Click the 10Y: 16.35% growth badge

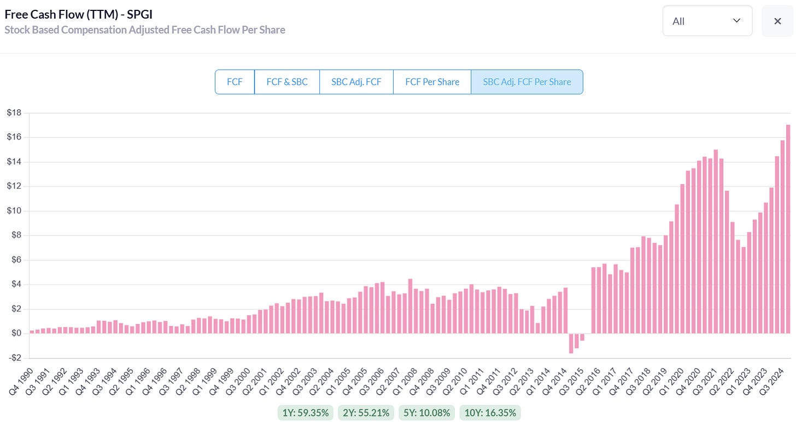(489, 413)
